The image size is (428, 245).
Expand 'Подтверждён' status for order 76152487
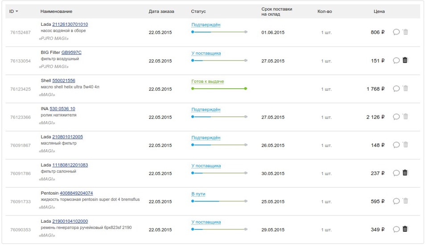click(206, 25)
